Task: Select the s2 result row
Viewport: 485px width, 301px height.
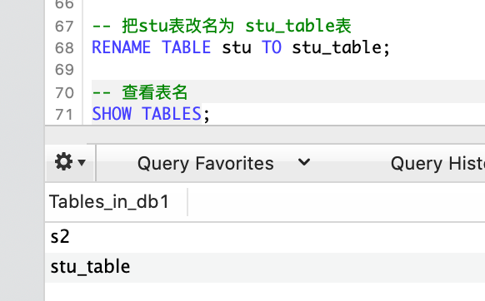Action: click(x=265, y=237)
